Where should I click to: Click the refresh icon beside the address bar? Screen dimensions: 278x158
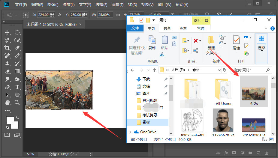225,70
